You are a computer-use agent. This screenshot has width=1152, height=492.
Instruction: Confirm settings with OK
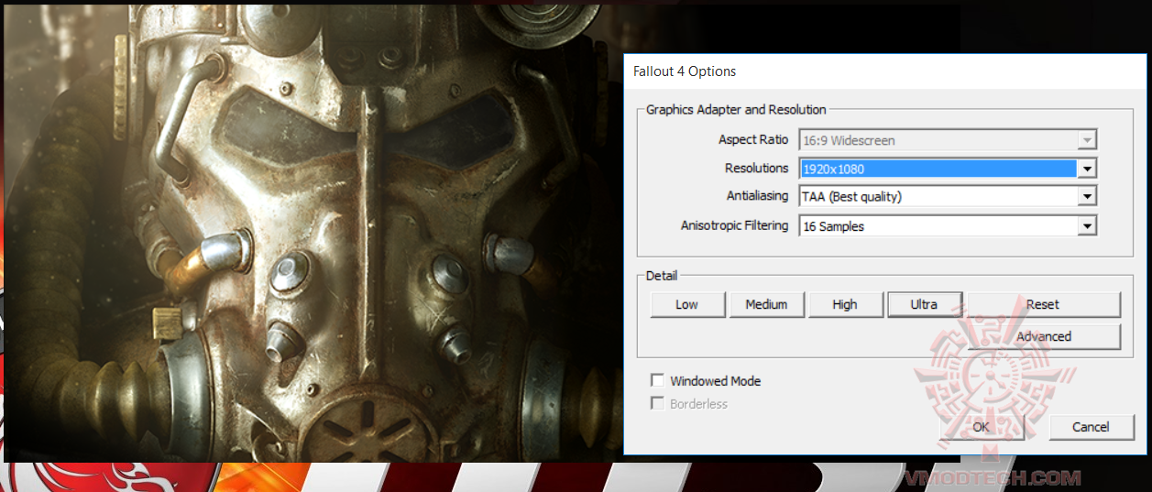(x=981, y=427)
